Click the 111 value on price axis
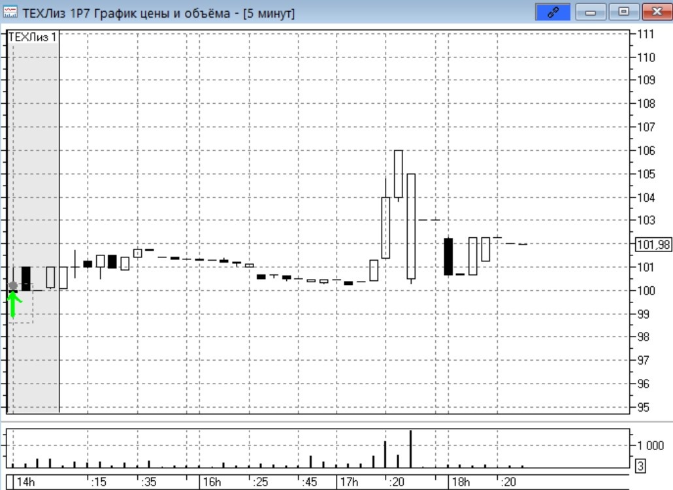 click(x=645, y=34)
